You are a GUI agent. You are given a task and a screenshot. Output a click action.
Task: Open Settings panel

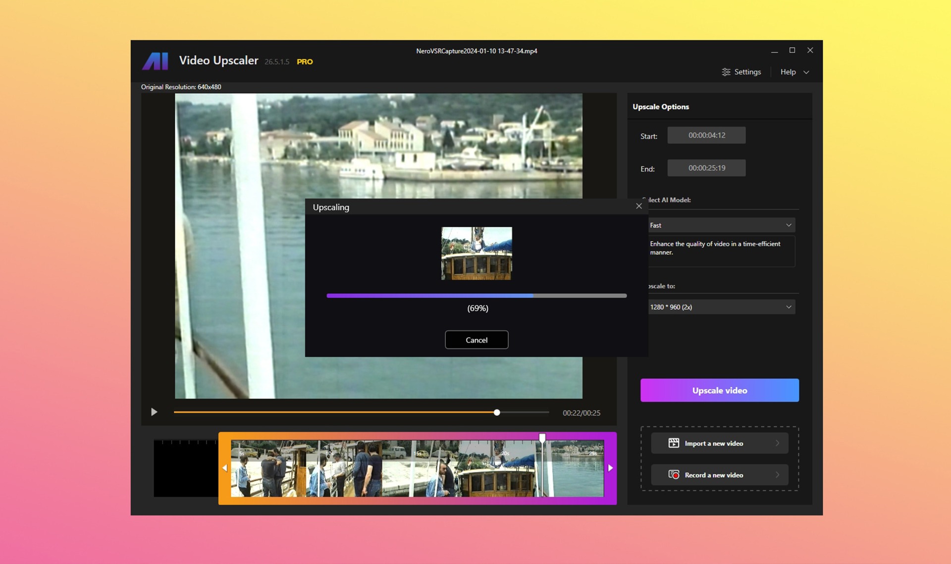[740, 71]
